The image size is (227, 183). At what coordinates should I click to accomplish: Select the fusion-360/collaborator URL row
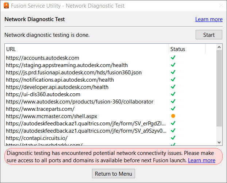coord(80,102)
